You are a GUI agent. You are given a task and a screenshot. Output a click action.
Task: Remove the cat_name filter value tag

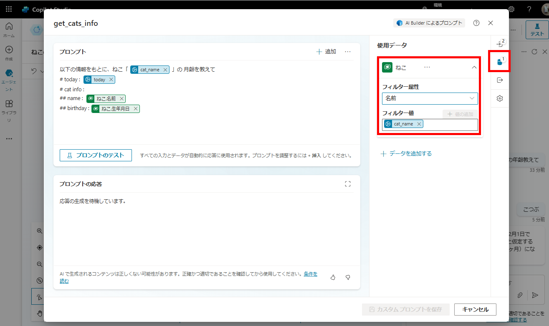[x=419, y=124]
